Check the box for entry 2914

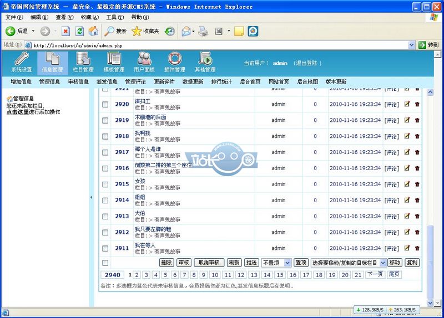click(105, 201)
